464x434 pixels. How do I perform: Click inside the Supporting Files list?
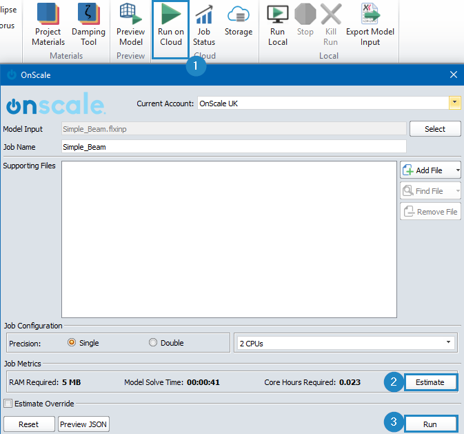click(229, 239)
